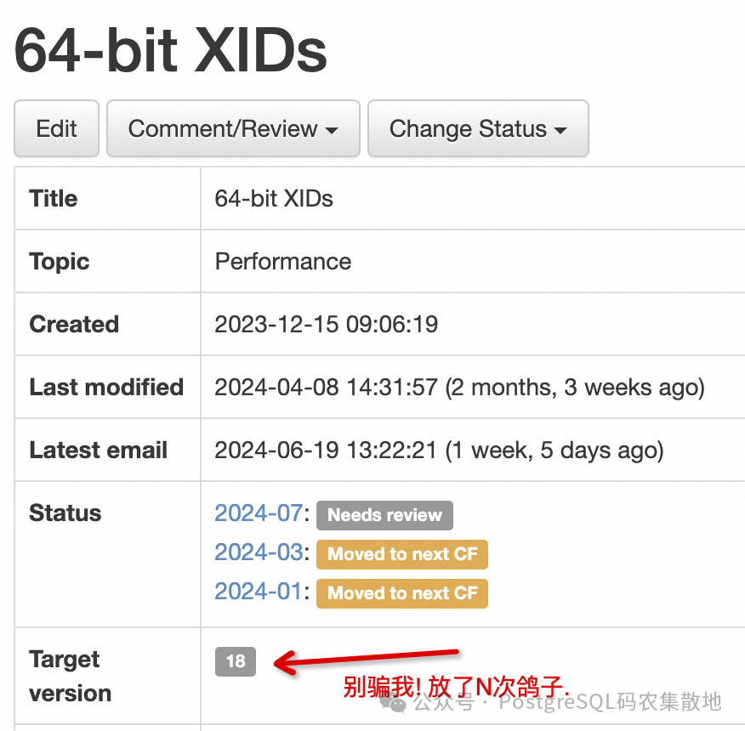
Task: Open the Change Status dropdown
Action: [x=478, y=128]
